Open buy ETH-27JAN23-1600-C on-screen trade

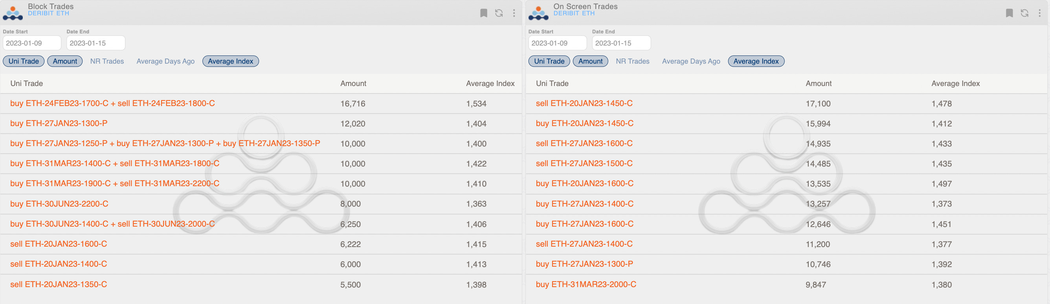tap(584, 224)
